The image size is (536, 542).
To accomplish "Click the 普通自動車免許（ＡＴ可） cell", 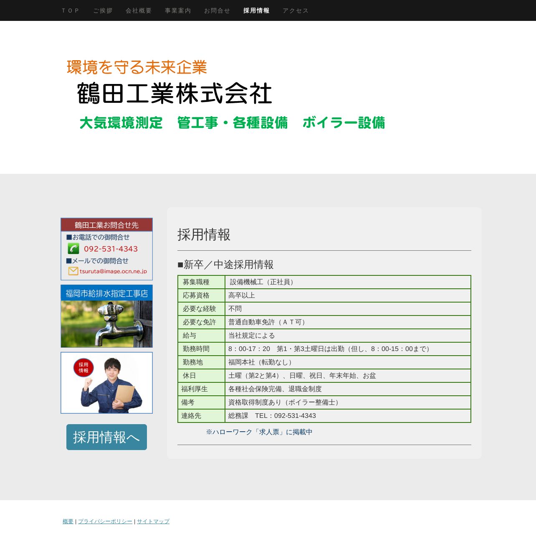I will [348, 322].
